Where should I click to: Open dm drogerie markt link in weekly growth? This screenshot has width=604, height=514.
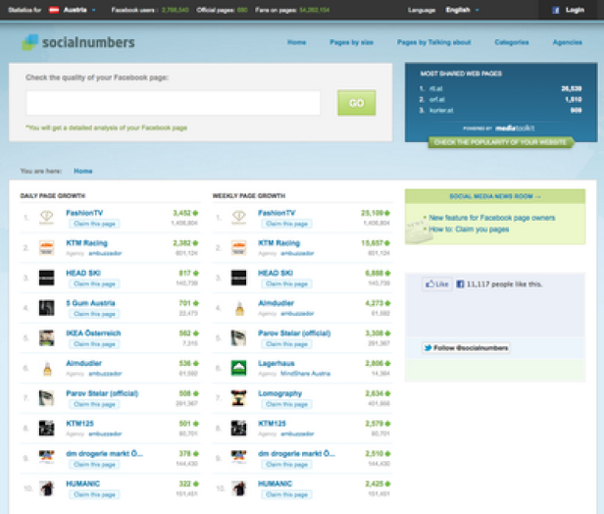pos(296,453)
